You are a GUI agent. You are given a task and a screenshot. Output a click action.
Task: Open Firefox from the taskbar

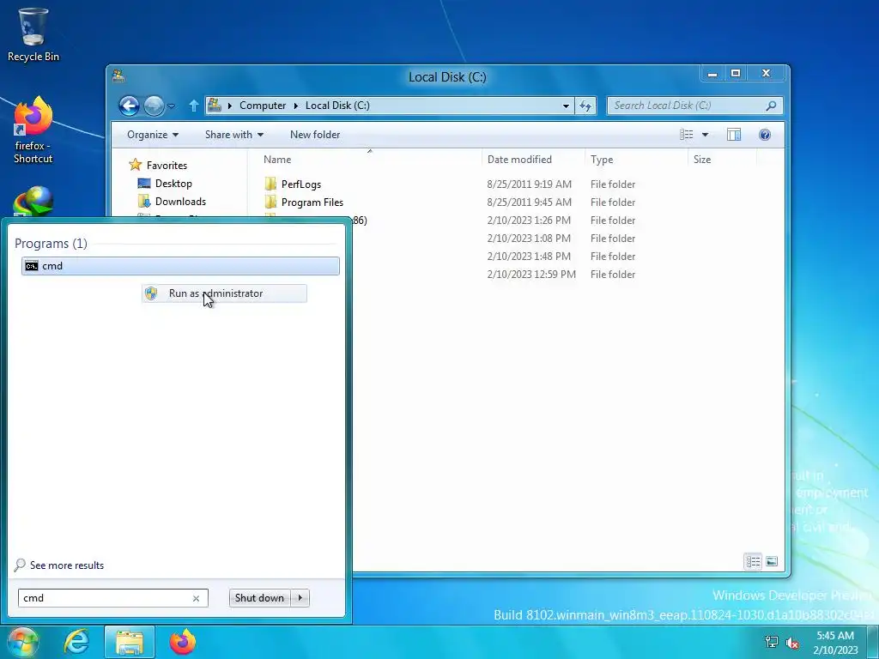(183, 642)
